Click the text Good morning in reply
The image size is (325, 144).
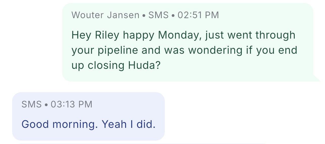pyautogui.click(x=59, y=124)
